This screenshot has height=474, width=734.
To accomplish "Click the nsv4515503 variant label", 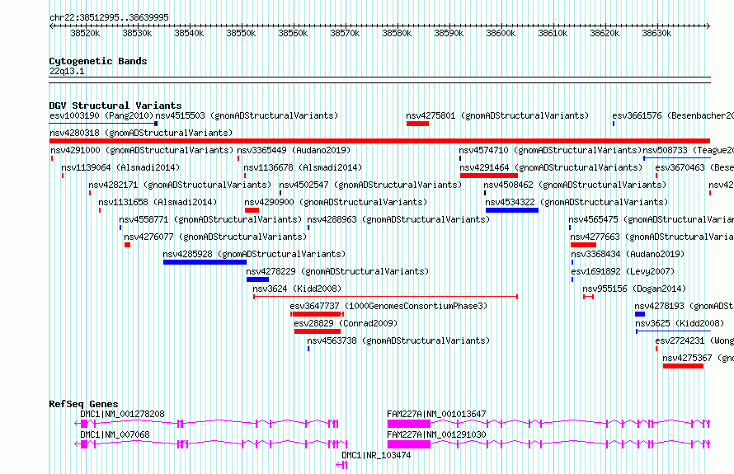I will [x=247, y=115].
